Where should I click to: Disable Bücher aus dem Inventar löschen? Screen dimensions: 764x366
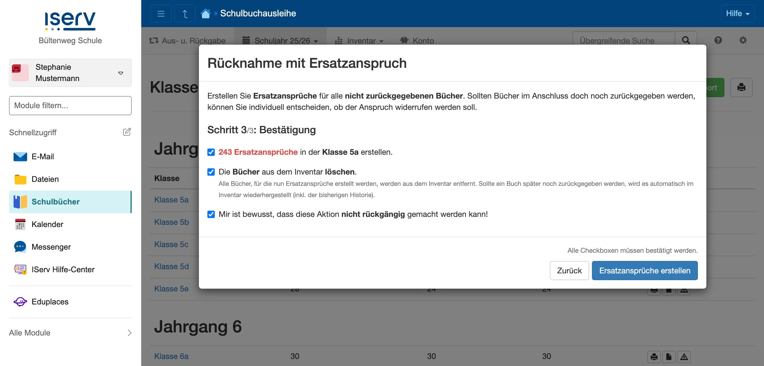click(211, 172)
